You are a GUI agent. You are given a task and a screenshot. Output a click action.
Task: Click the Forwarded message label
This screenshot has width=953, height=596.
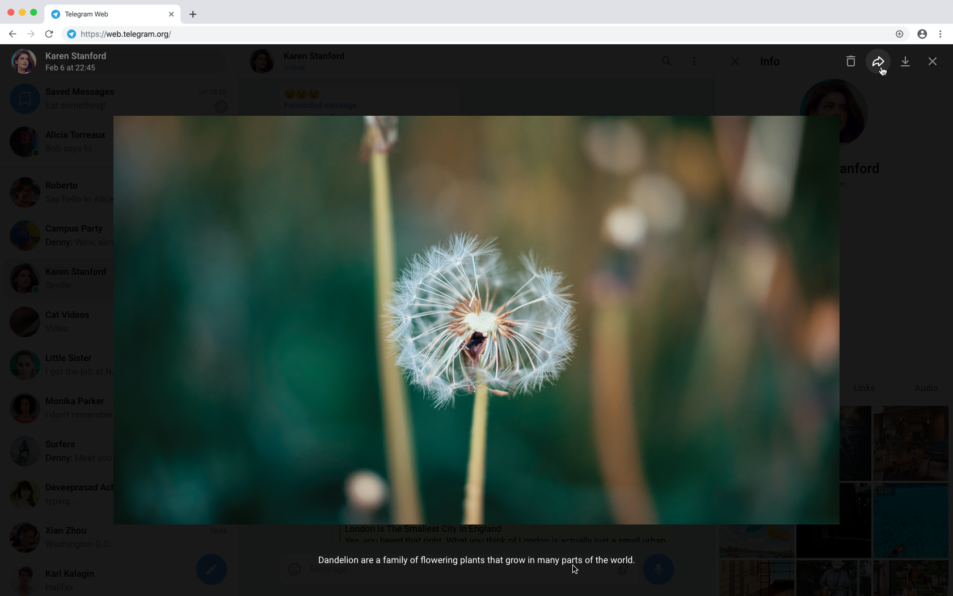point(320,105)
